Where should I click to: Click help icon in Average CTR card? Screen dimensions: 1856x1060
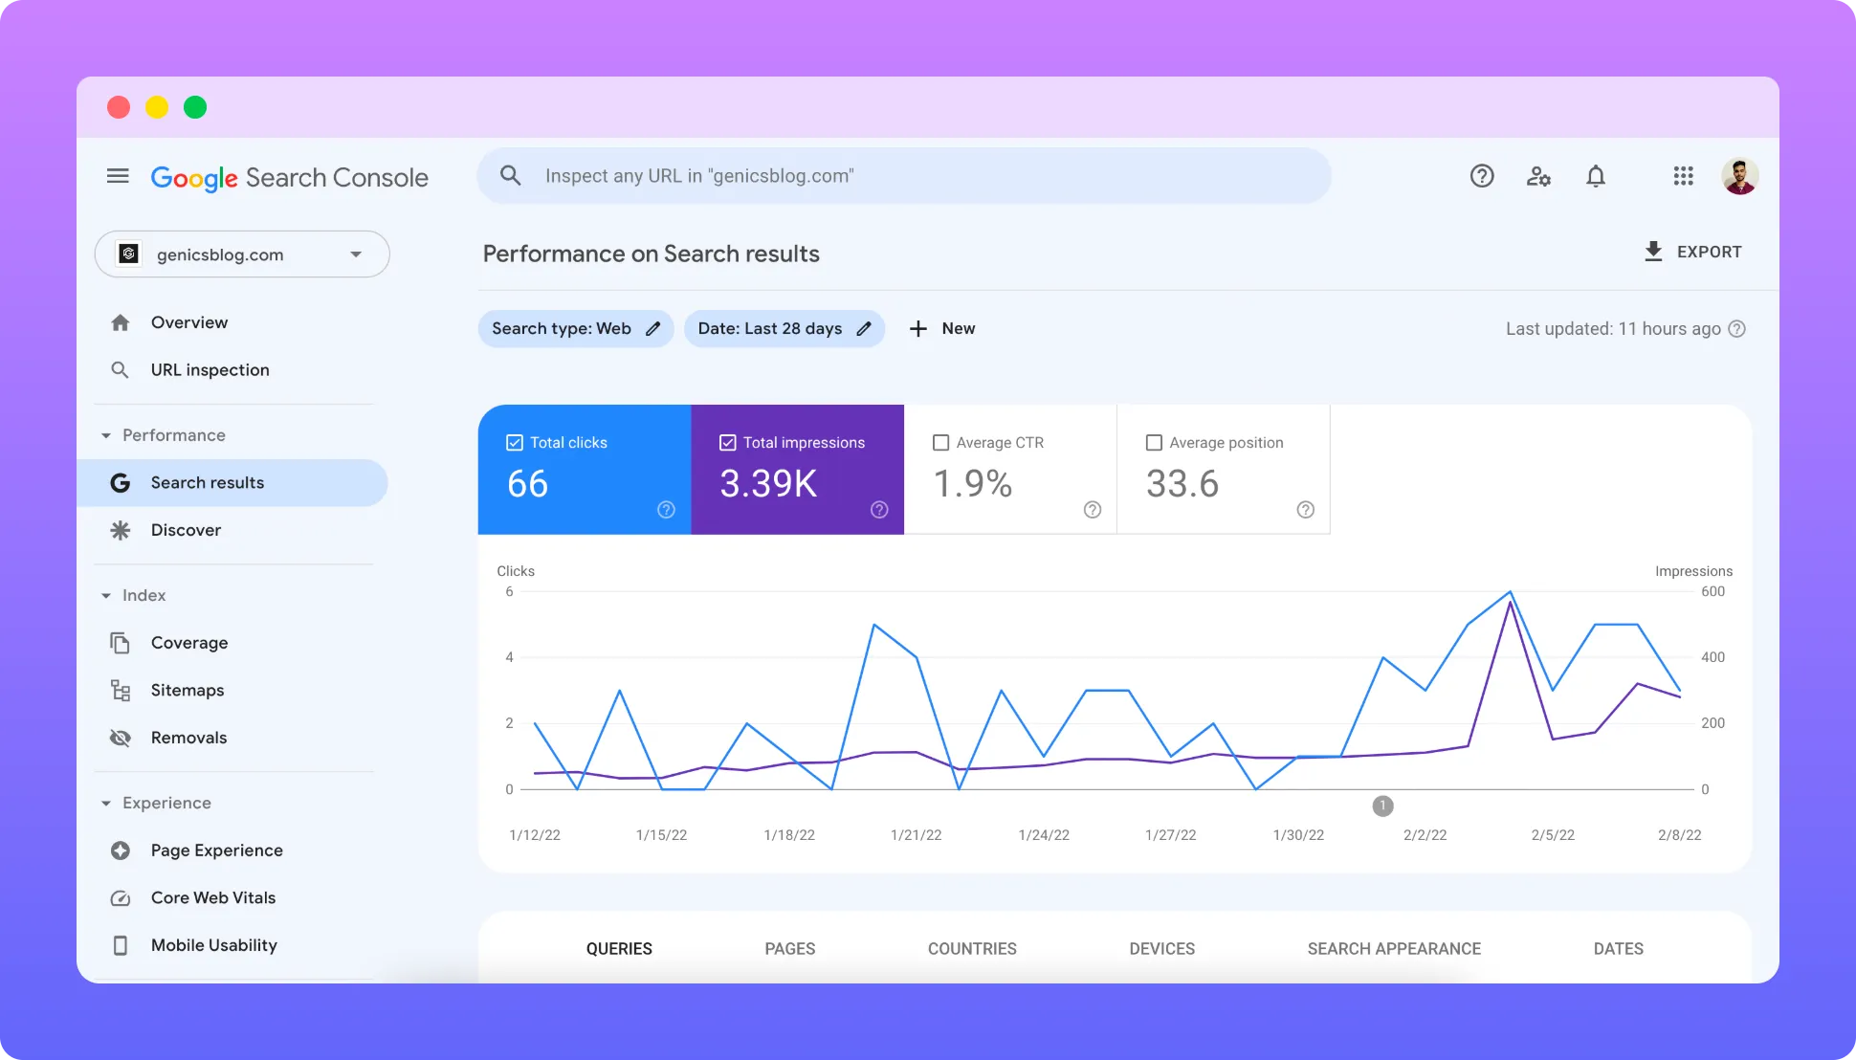coord(1093,510)
